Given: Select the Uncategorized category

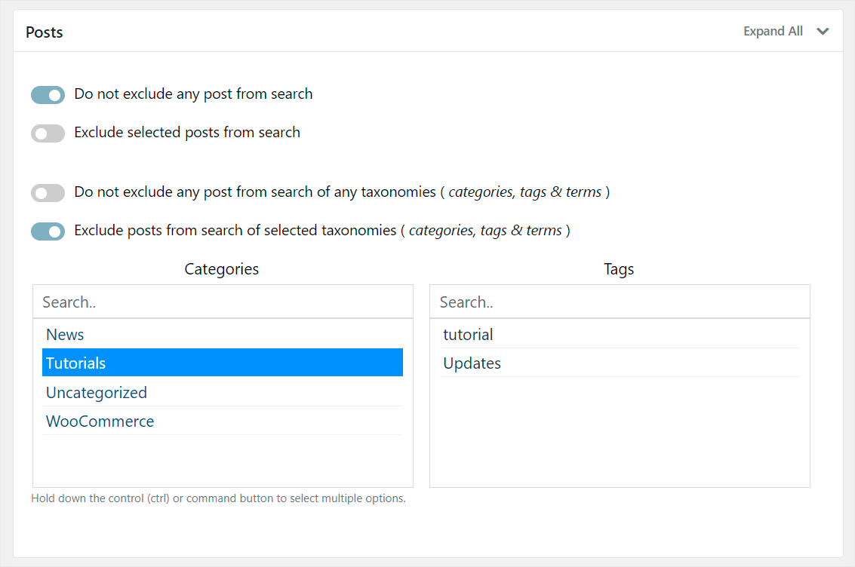Looking at the screenshot, I should (96, 392).
